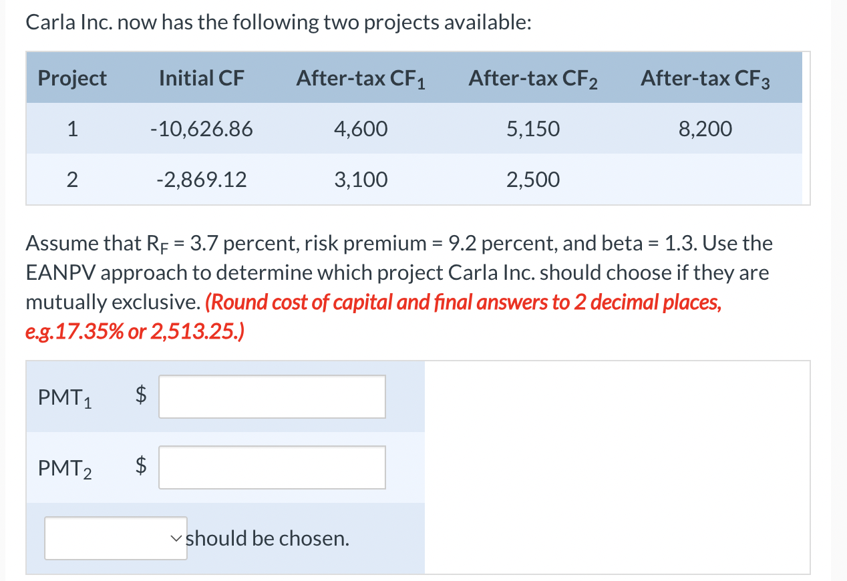Click the -10,626.86 initial cash flow cell
The height and width of the screenshot is (581, 847).
click(x=202, y=128)
